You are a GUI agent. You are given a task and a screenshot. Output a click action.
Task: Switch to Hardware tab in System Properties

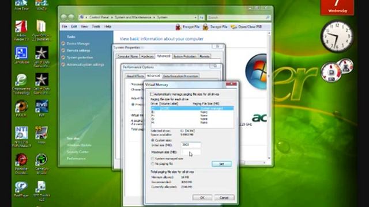click(x=148, y=56)
